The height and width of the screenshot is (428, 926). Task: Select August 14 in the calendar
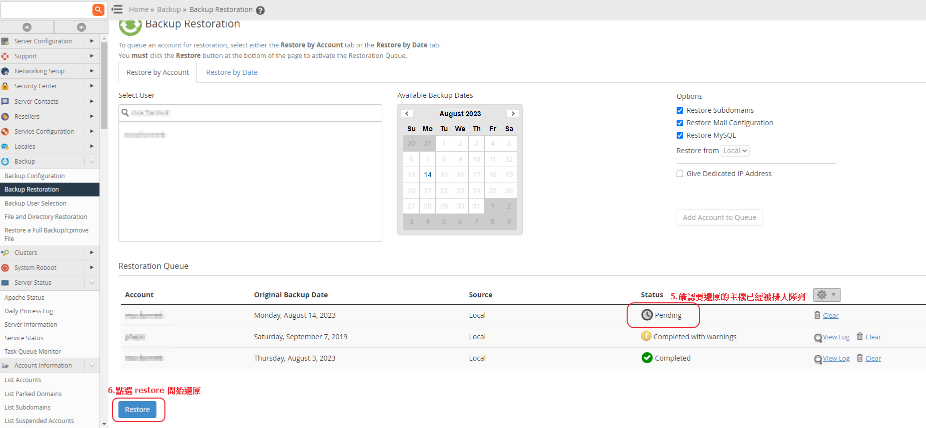[x=428, y=175]
